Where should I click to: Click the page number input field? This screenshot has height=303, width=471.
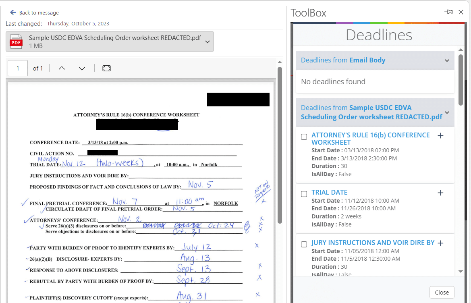tap(18, 68)
